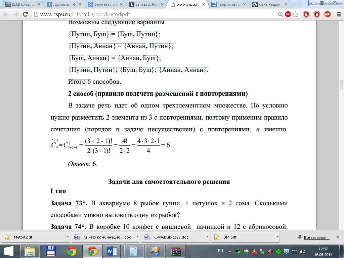Viewport: 344px width, 258px height.
Task: Open Microsoft Word from the taskbar
Action: point(112,251)
